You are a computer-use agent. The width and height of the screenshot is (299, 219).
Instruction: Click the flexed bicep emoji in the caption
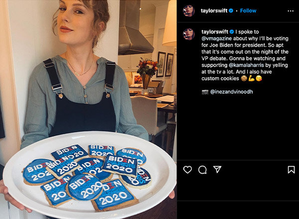tap(252, 78)
